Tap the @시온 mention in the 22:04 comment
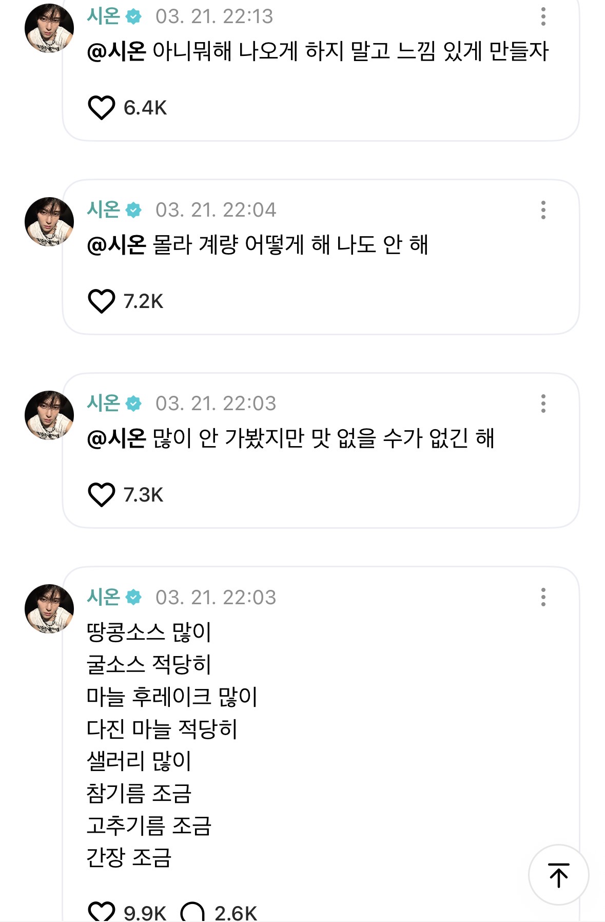Image resolution: width=605 pixels, height=922 pixels. point(116,245)
